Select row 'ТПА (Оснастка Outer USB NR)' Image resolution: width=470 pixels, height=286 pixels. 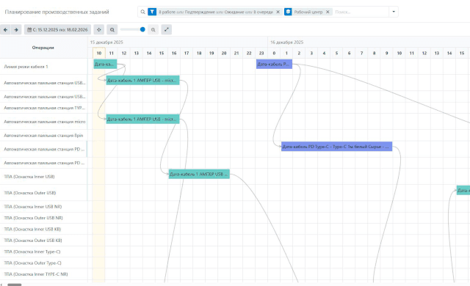44,218
